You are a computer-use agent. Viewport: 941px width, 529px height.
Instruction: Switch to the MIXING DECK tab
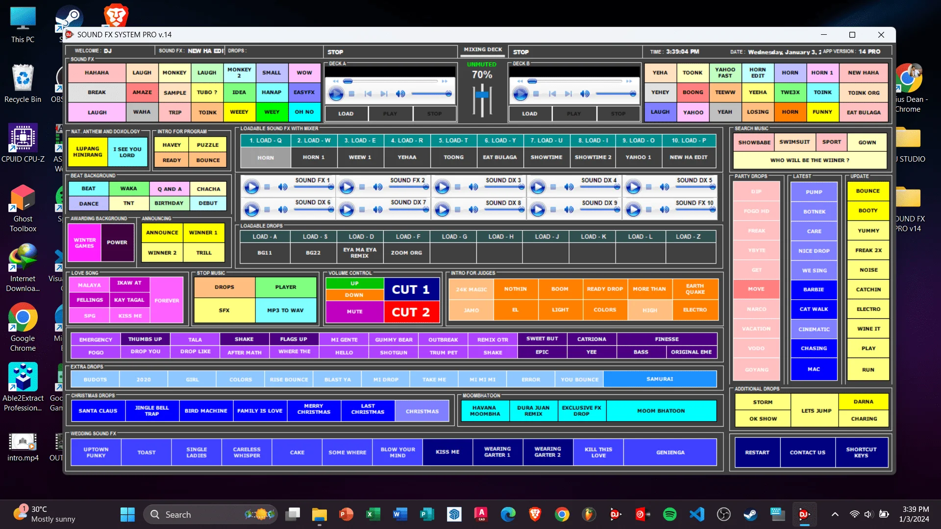pos(483,49)
